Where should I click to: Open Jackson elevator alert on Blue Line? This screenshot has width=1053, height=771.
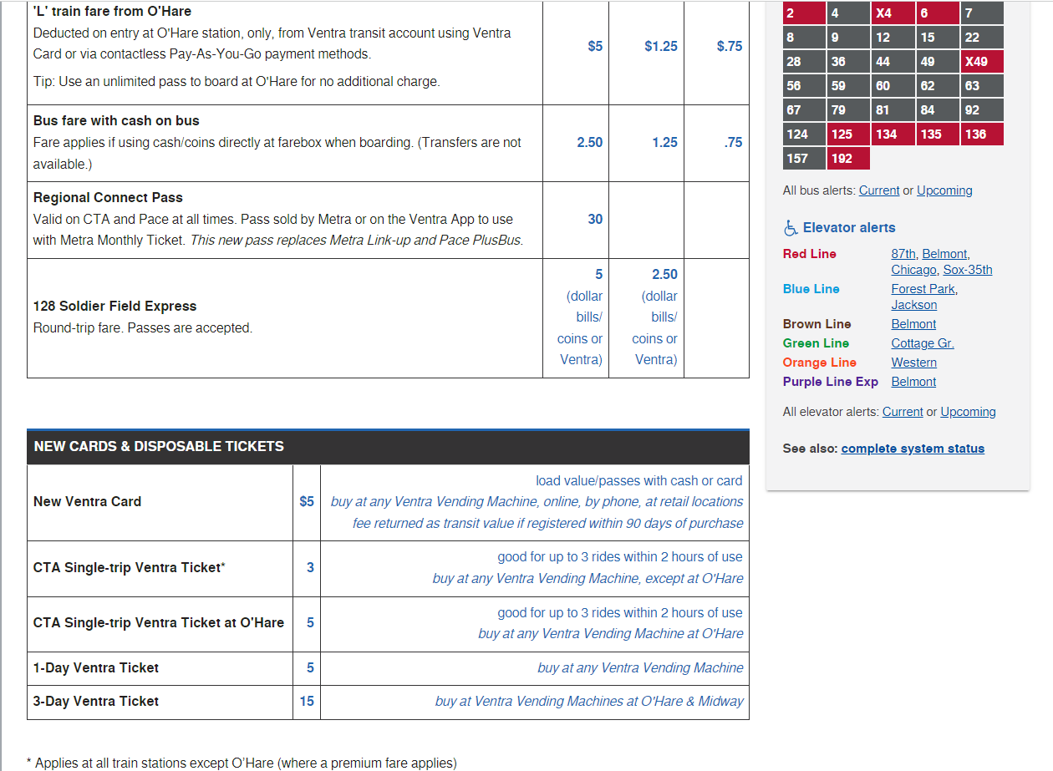(x=914, y=305)
